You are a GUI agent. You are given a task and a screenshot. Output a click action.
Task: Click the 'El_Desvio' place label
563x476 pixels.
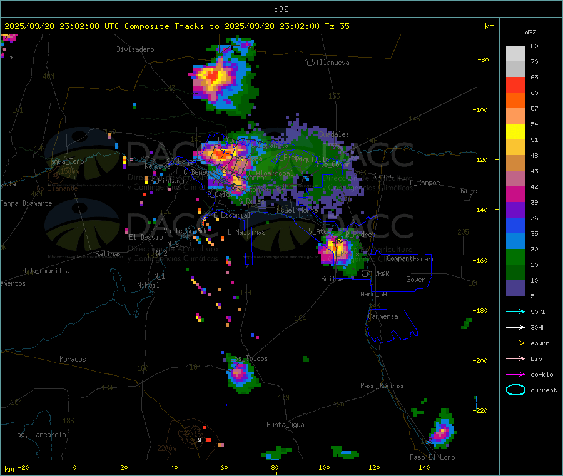146,237
